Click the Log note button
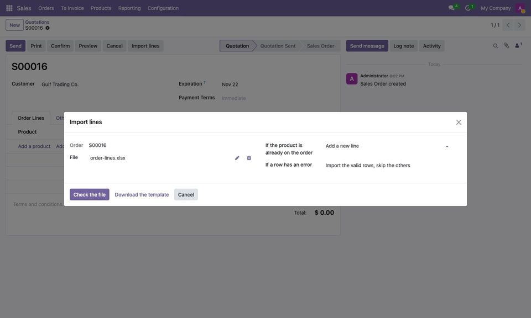 404,46
